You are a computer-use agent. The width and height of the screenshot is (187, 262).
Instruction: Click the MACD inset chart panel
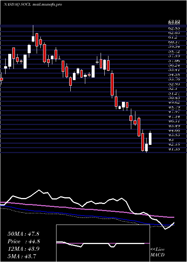click(x=103, y=243)
